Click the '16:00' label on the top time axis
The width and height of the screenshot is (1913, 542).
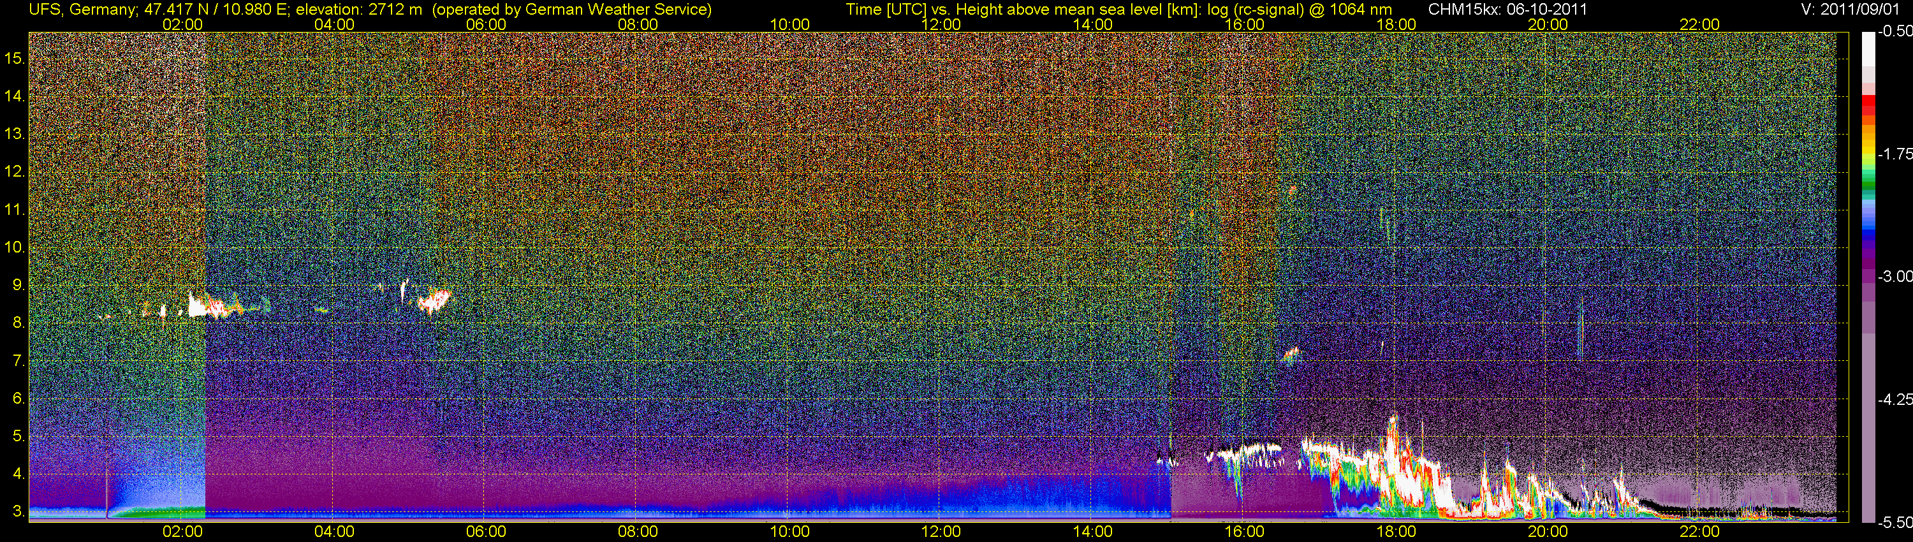coord(1245,24)
